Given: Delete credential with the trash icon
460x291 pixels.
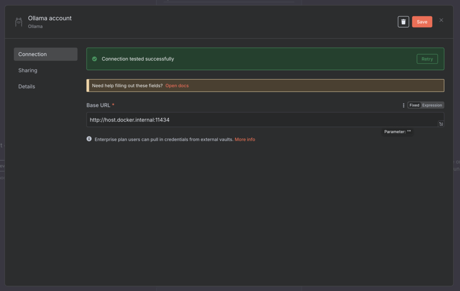Looking at the screenshot, I should pyautogui.click(x=403, y=22).
